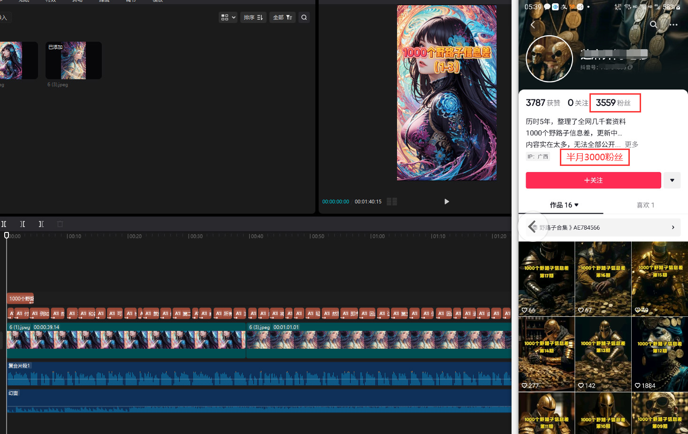Image resolution: width=688 pixels, height=434 pixels.
Task: Open the dropdown arrow beside follow button
Action: [672, 180]
